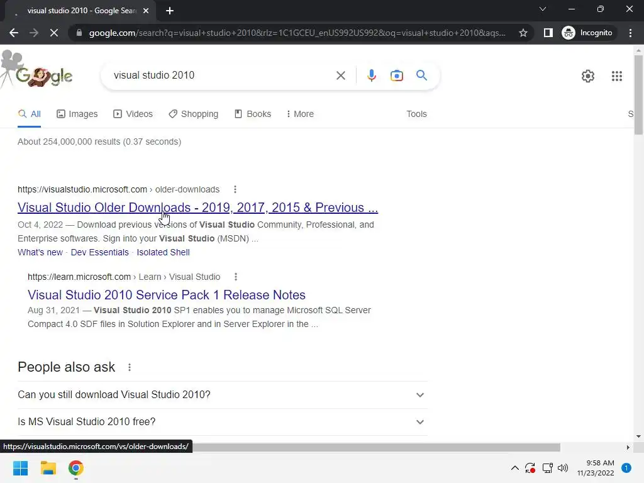The image size is (644, 483).
Task: Click the vertical scrollbar thumb
Action: [x=638, y=94]
